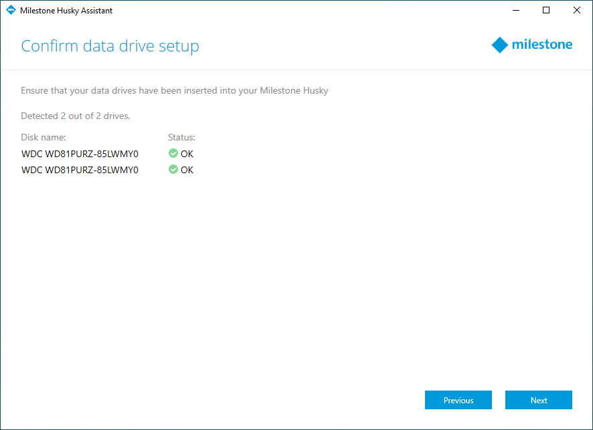Select the second WDC WD81PURZ-85LWMY0 disk entry
Viewport: 593px width, 430px height.
click(80, 170)
